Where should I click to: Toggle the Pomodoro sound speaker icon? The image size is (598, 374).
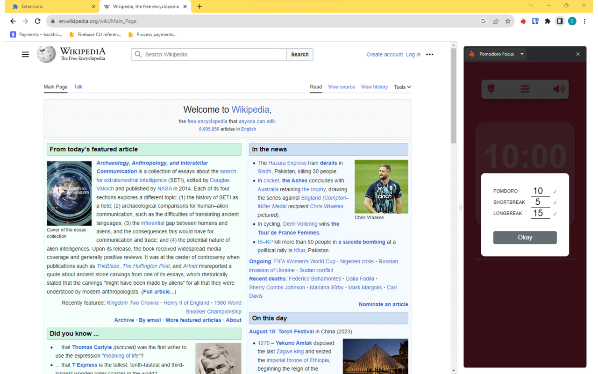tap(559, 89)
